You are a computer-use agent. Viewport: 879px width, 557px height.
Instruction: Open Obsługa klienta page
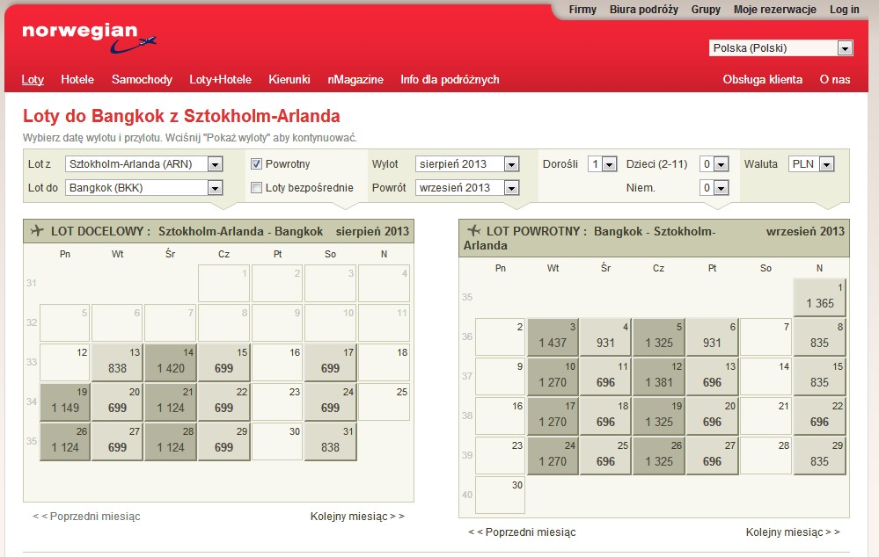point(762,79)
